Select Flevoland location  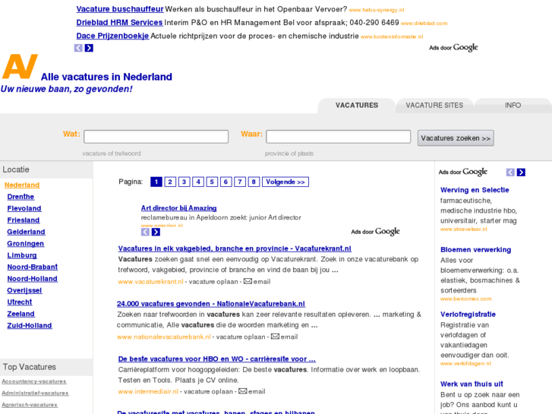pos(24,208)
